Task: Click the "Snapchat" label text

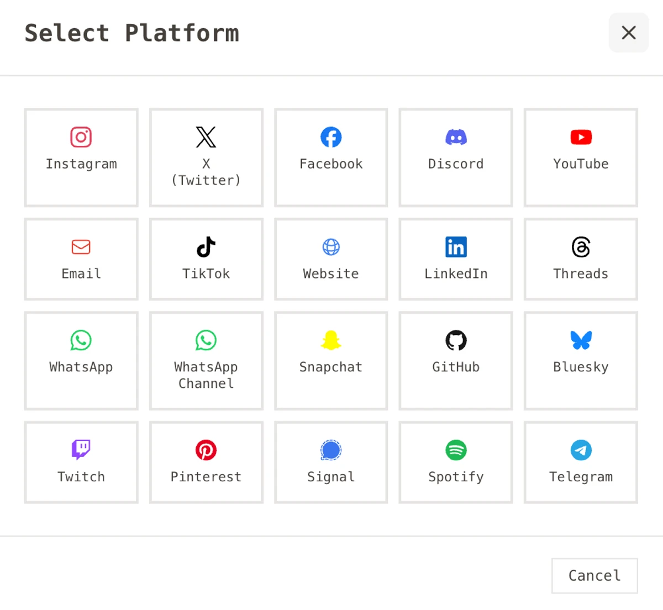Action: pos(331,367)
